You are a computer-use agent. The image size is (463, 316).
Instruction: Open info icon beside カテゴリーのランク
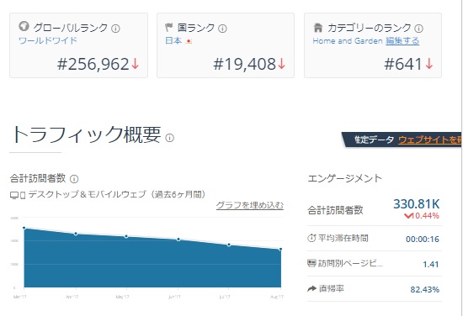click(418, 29)
